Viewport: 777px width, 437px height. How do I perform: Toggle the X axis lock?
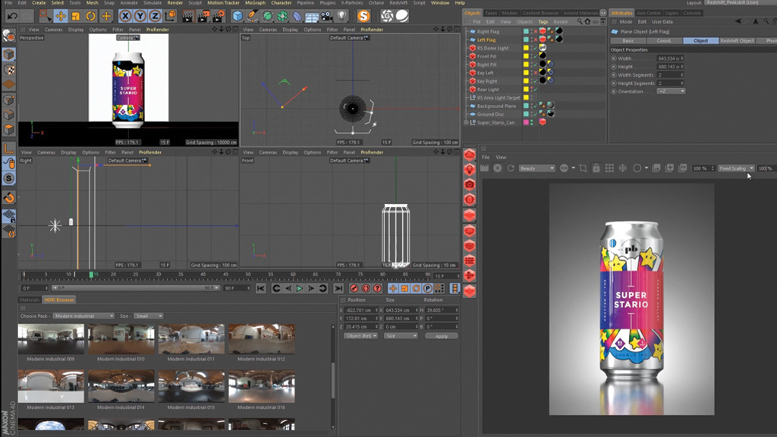tap(125, 16)
